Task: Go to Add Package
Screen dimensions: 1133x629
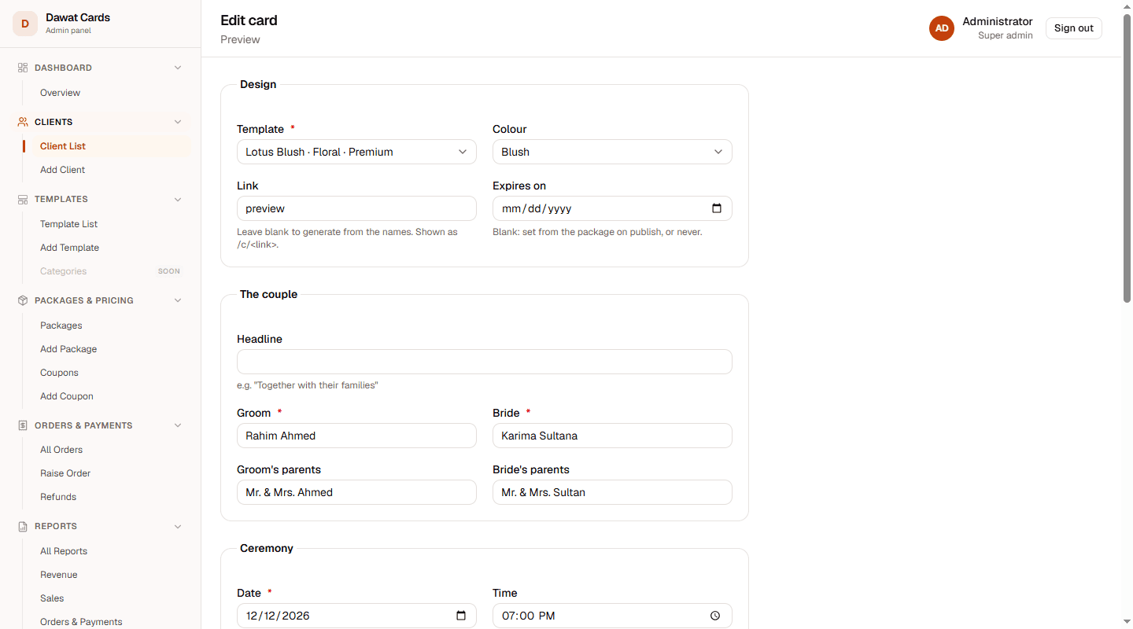Action: [x=68, y=349]
